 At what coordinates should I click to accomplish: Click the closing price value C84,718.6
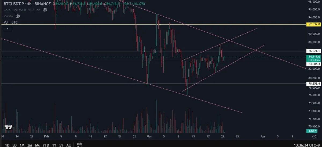tap(112, 4)
